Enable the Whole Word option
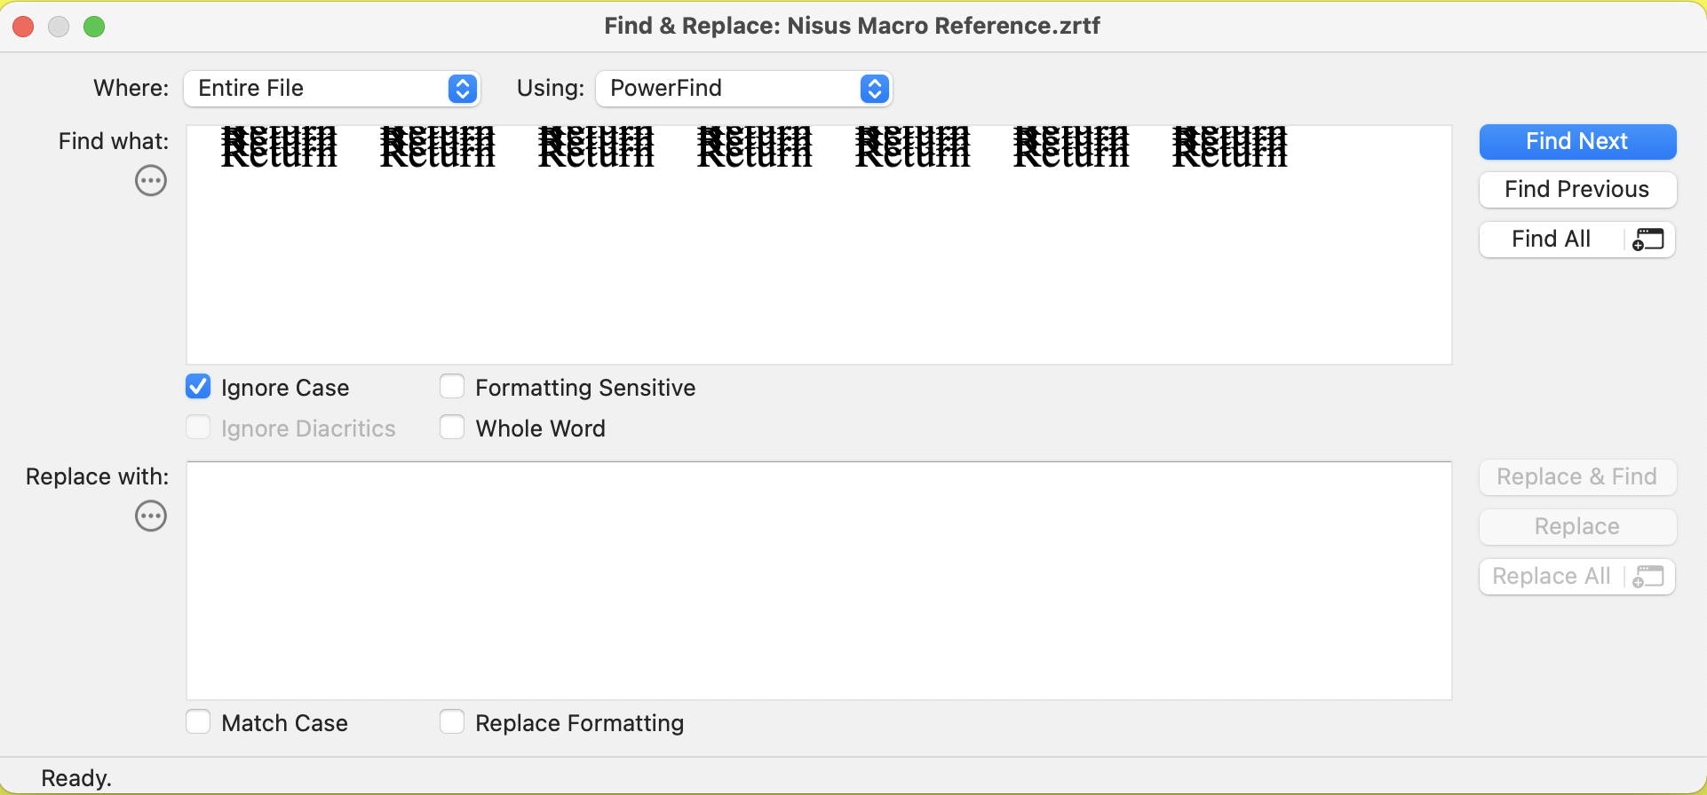The height and width of the screenshot is (795, 1707). tap(452, 427)
